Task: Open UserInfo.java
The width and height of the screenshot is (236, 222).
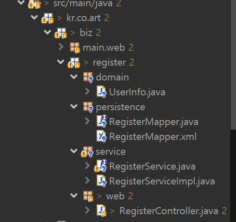Action: (x=137, y=92)
